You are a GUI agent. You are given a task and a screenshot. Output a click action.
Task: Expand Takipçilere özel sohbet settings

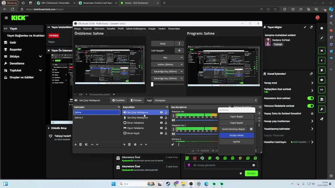(x=312, y=90)
